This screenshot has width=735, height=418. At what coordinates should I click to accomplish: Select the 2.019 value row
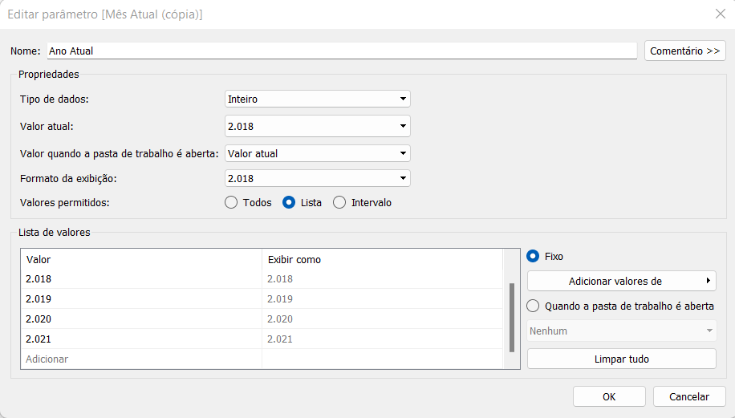click(262, 299)
